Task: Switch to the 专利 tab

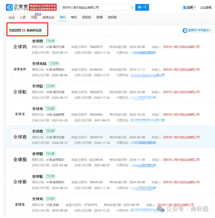Action: (74, 17)
